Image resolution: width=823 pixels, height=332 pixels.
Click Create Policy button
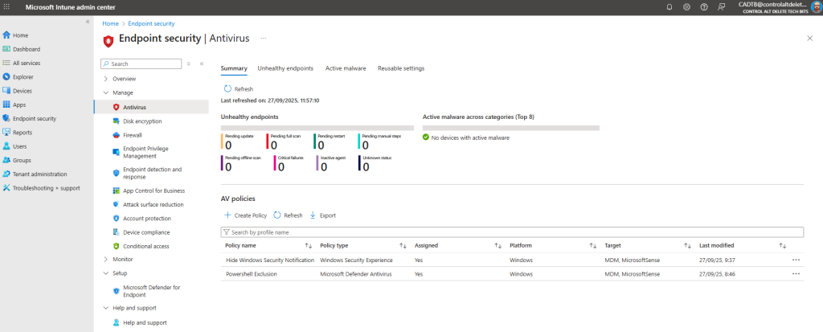[246, 215]
